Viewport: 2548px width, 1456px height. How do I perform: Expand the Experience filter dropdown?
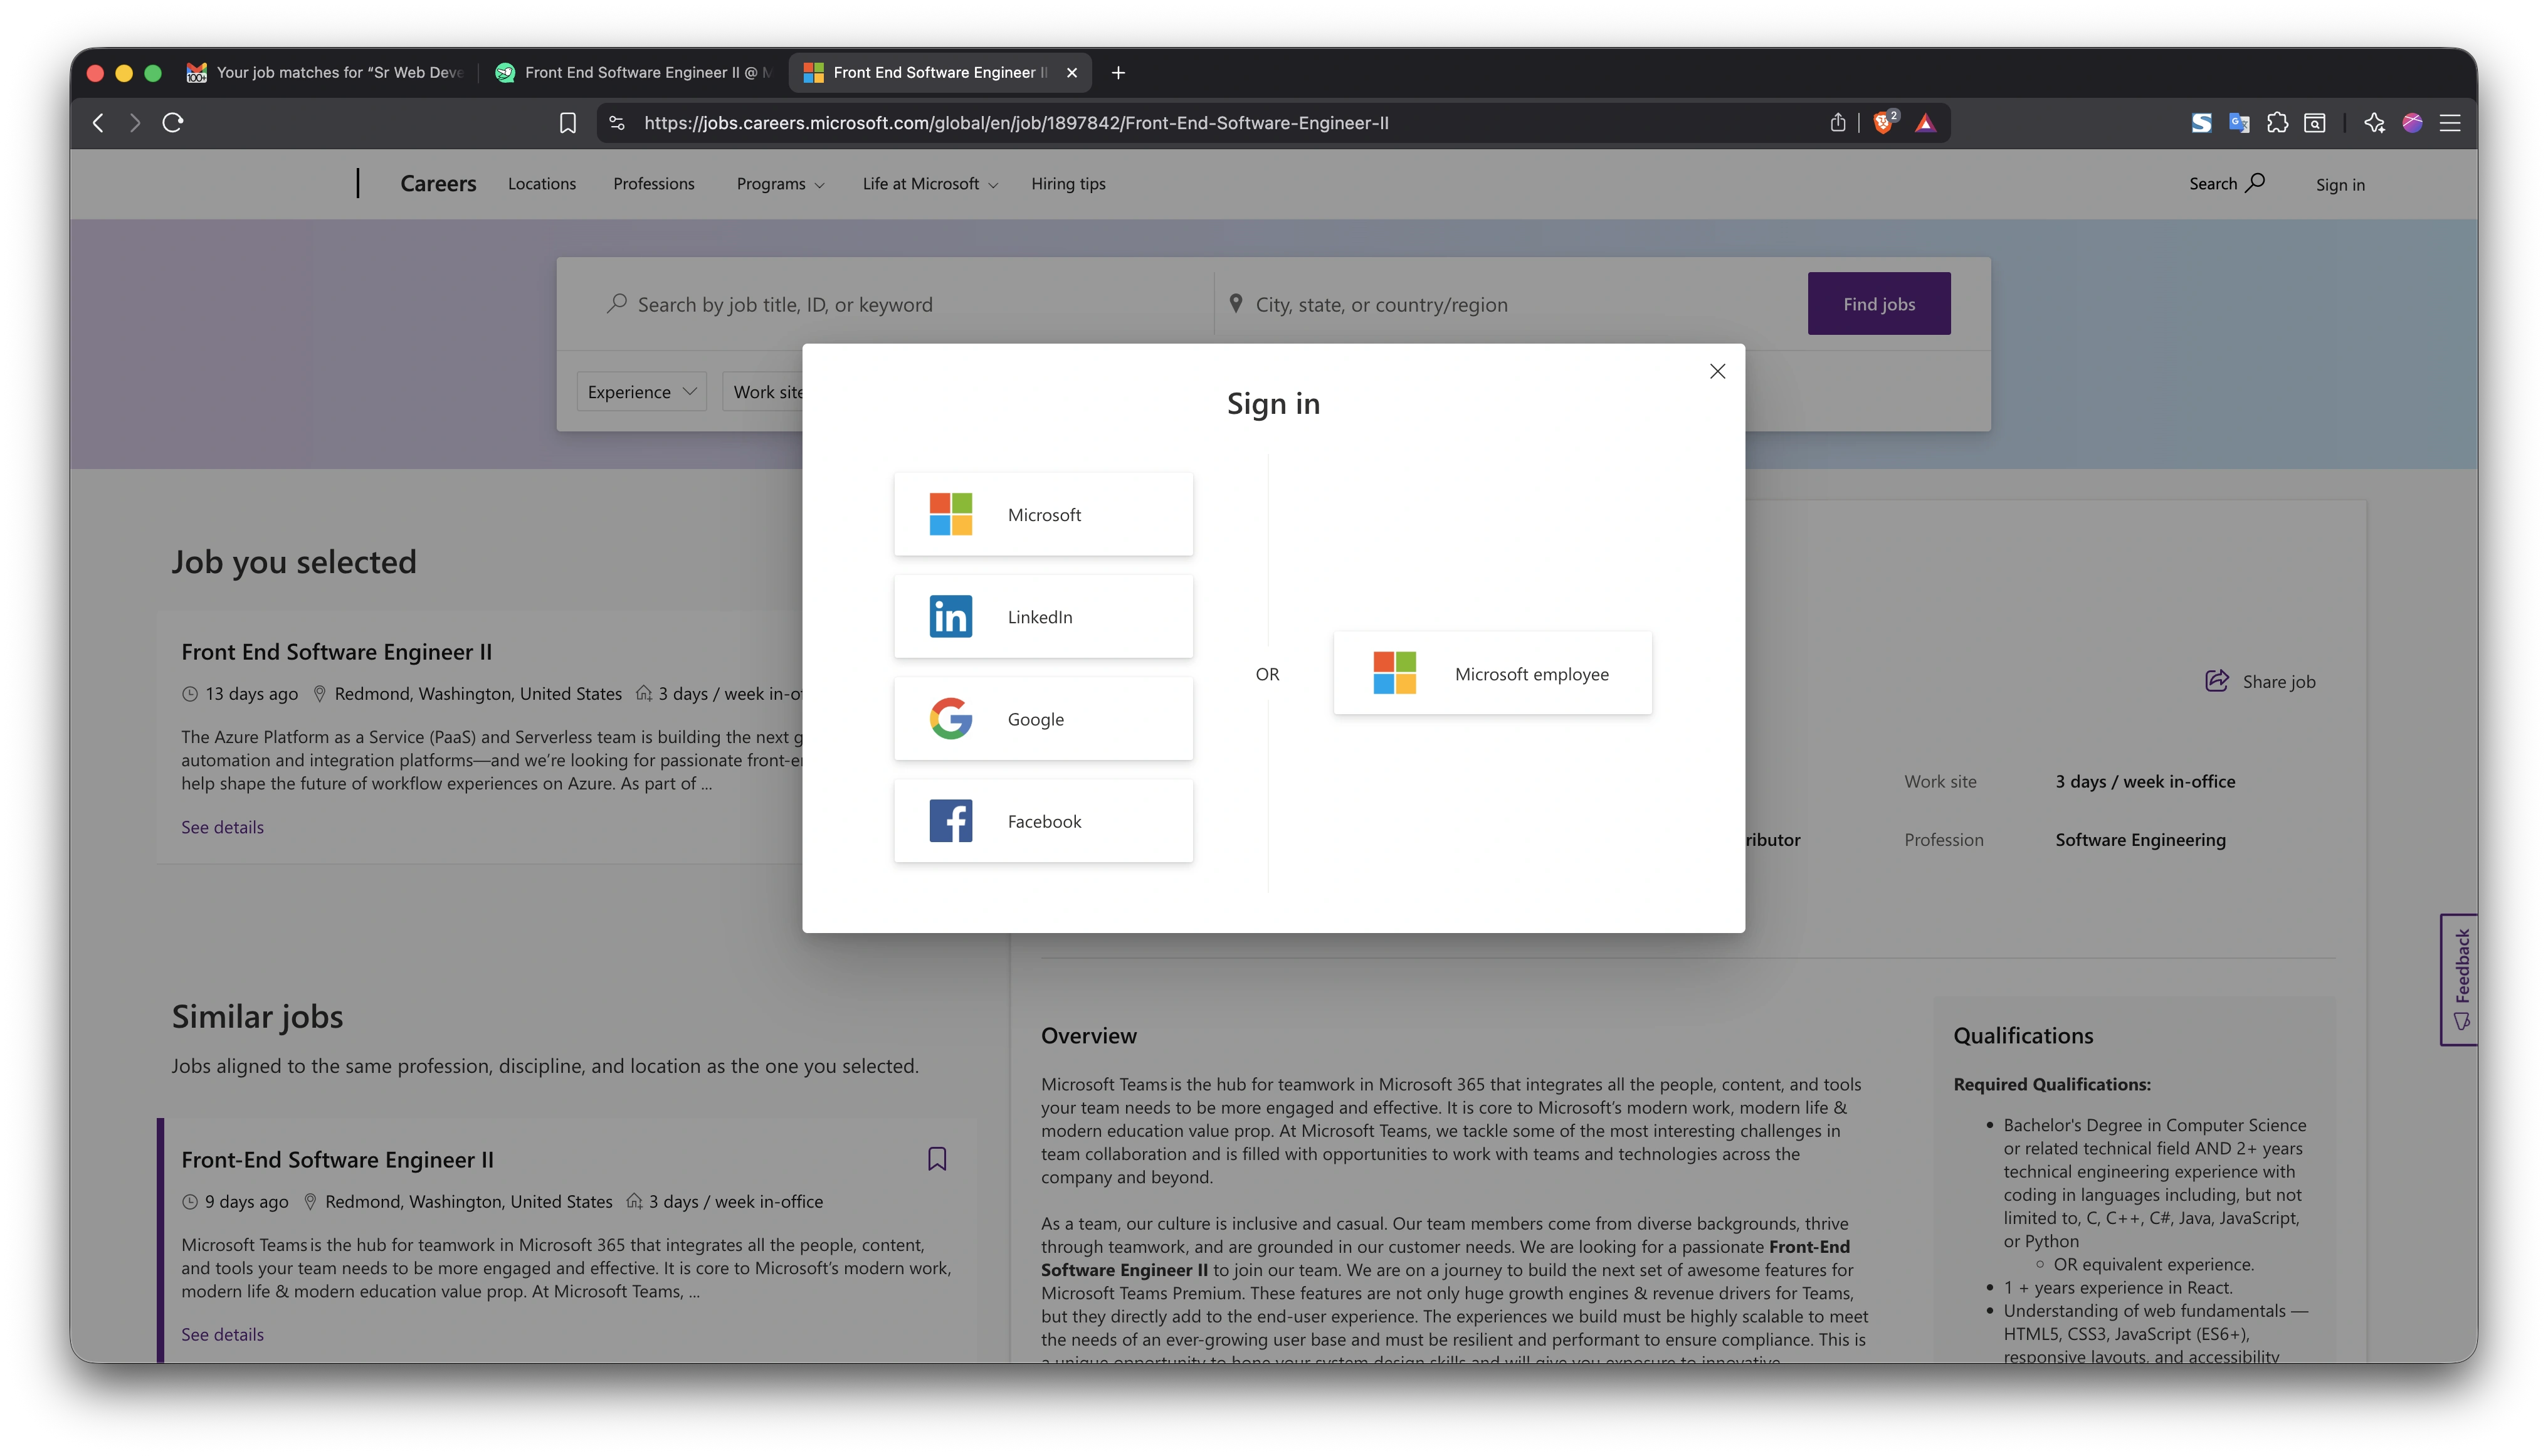coord(641,391)
